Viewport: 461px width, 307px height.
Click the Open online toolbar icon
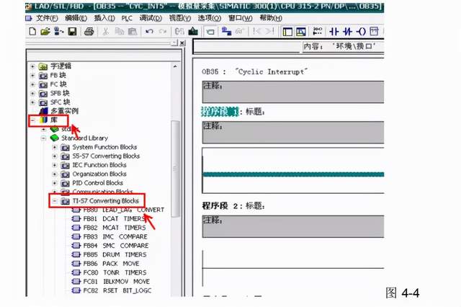click(58, 32)
